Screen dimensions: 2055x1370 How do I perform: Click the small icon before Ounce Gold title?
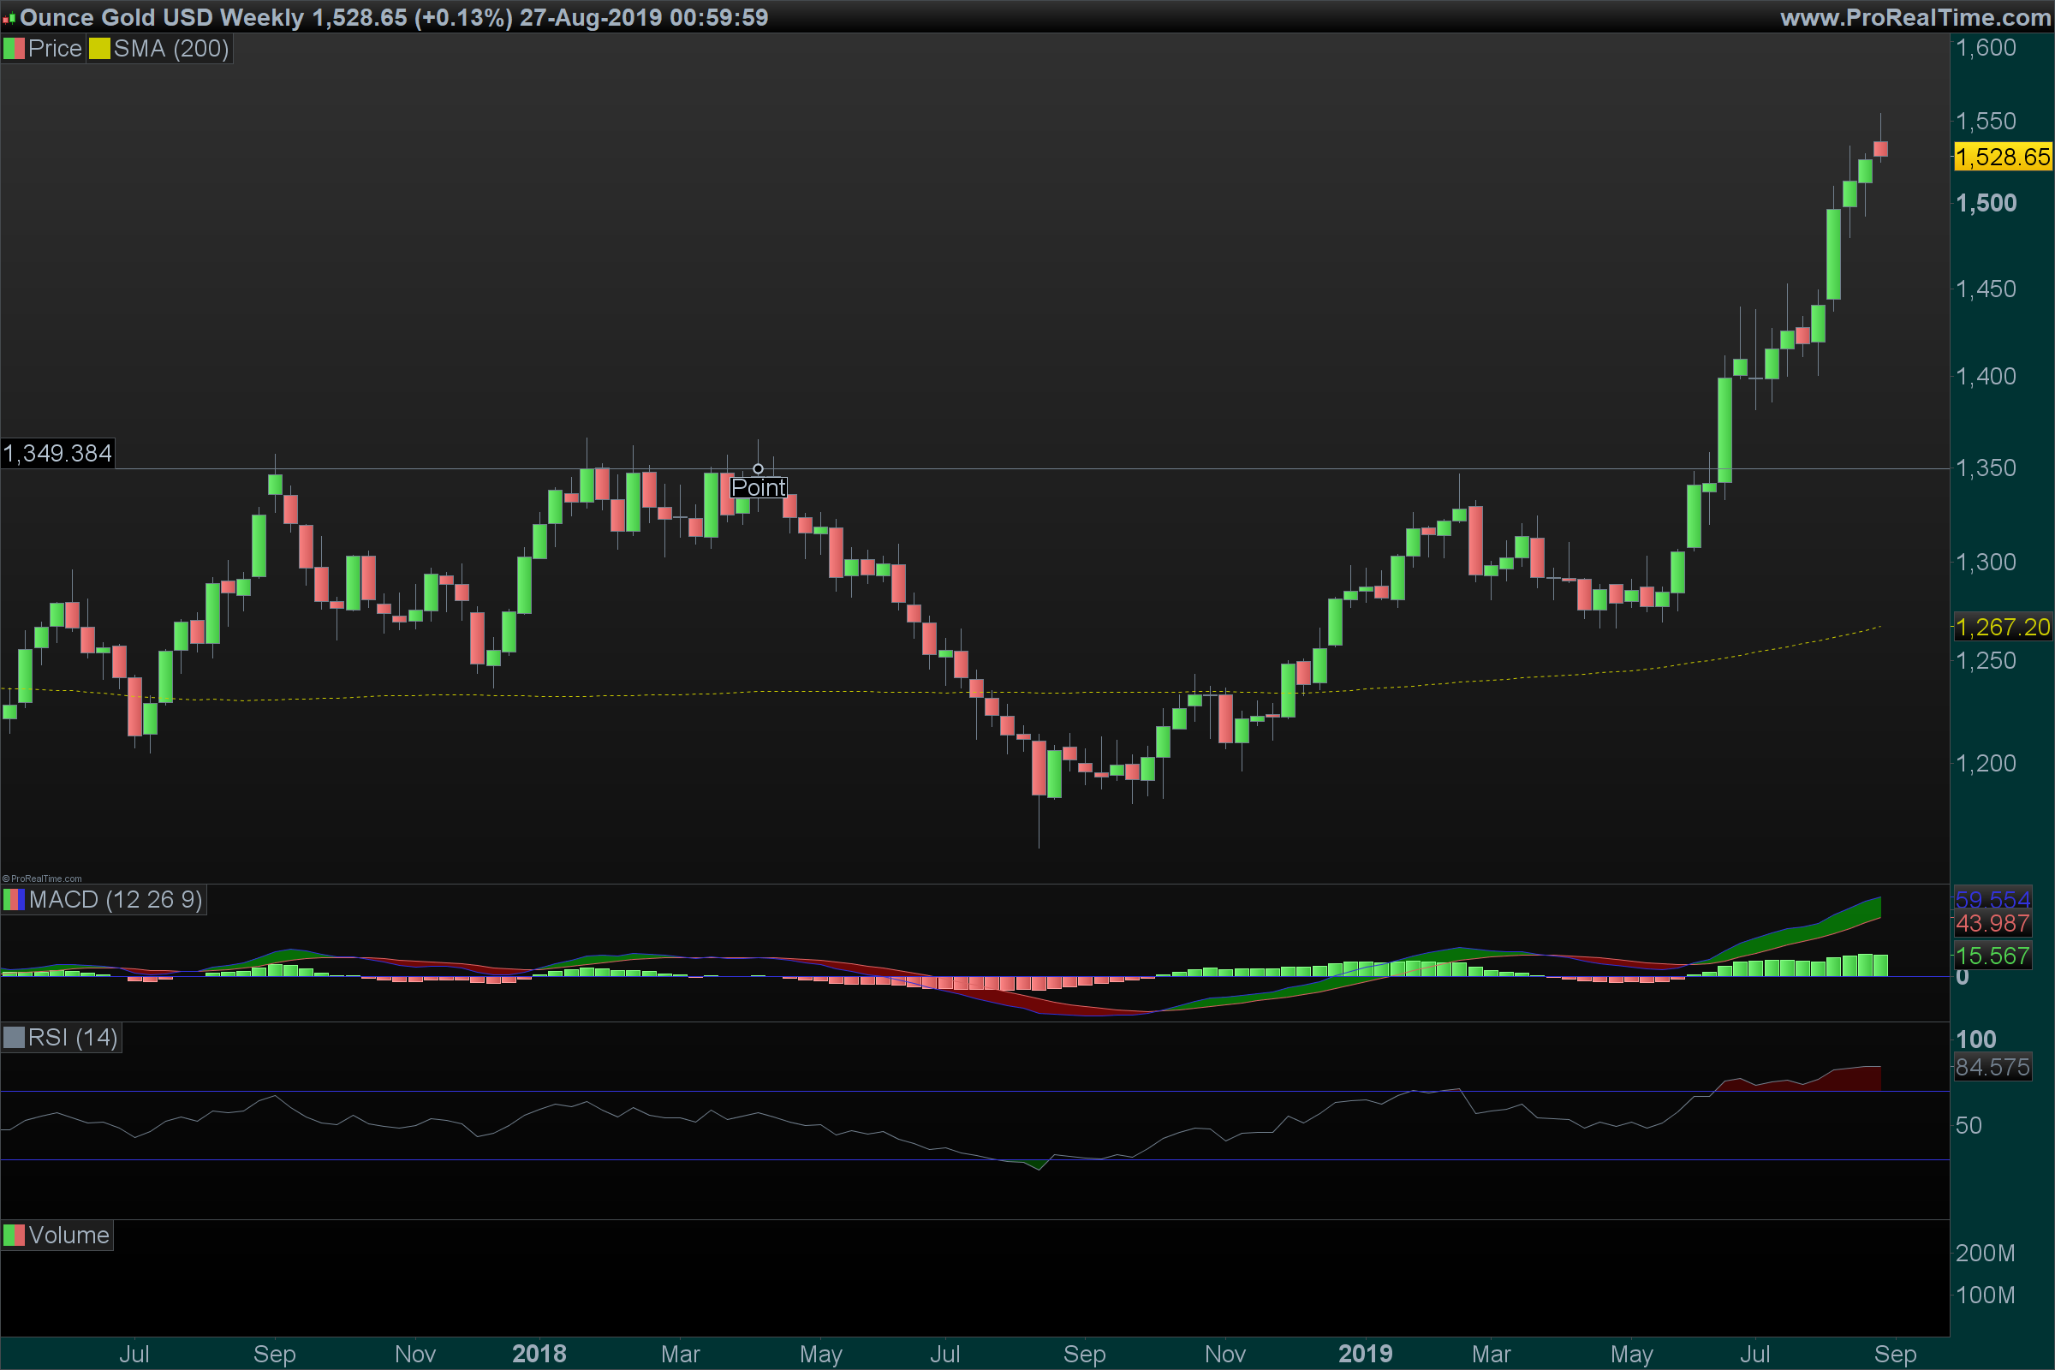(9, 18)
